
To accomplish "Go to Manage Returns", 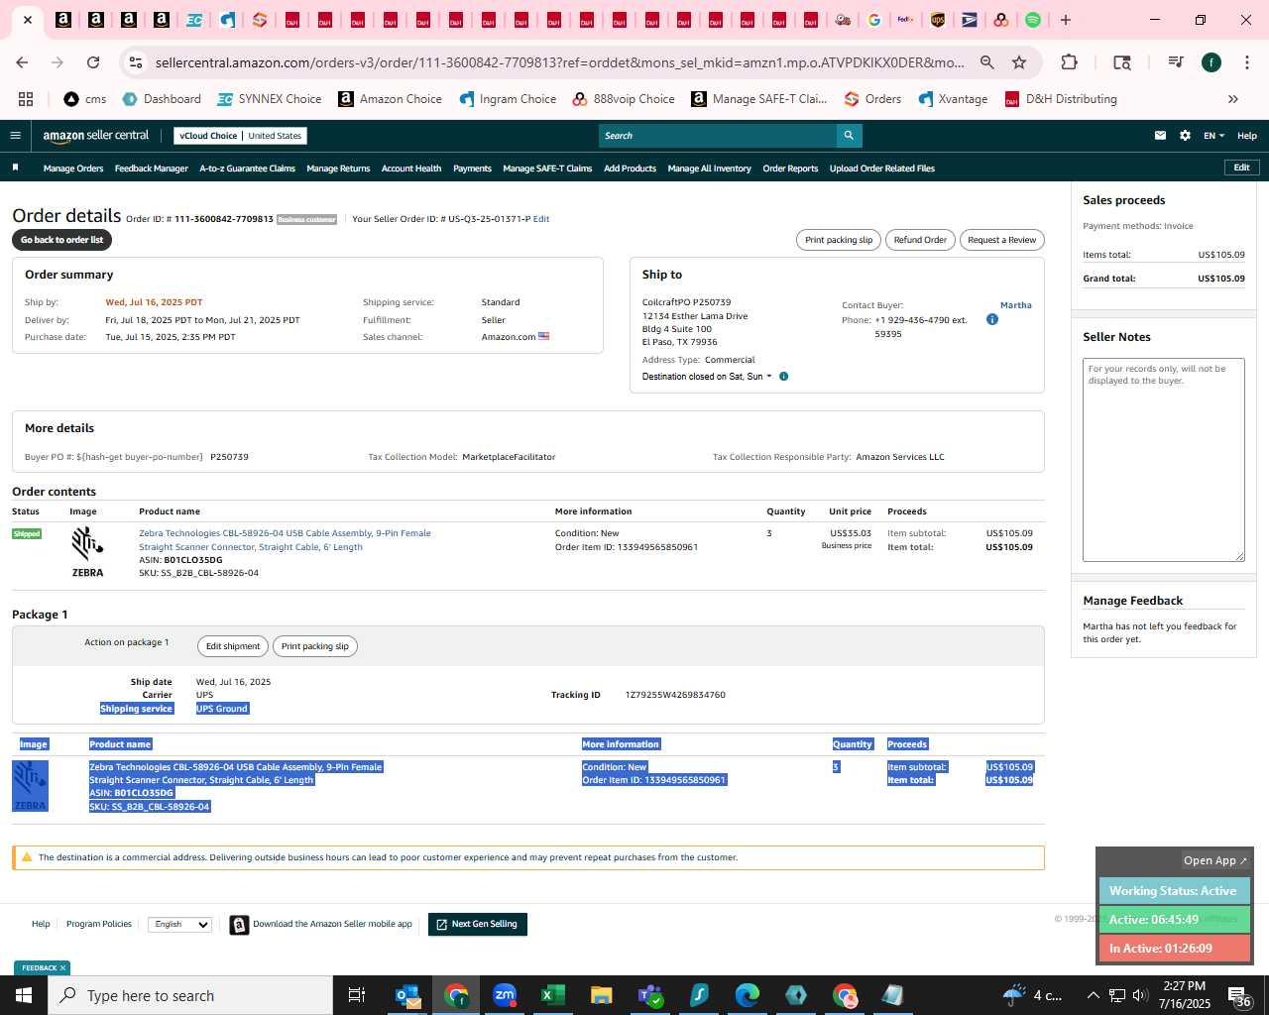I will 338,169.
